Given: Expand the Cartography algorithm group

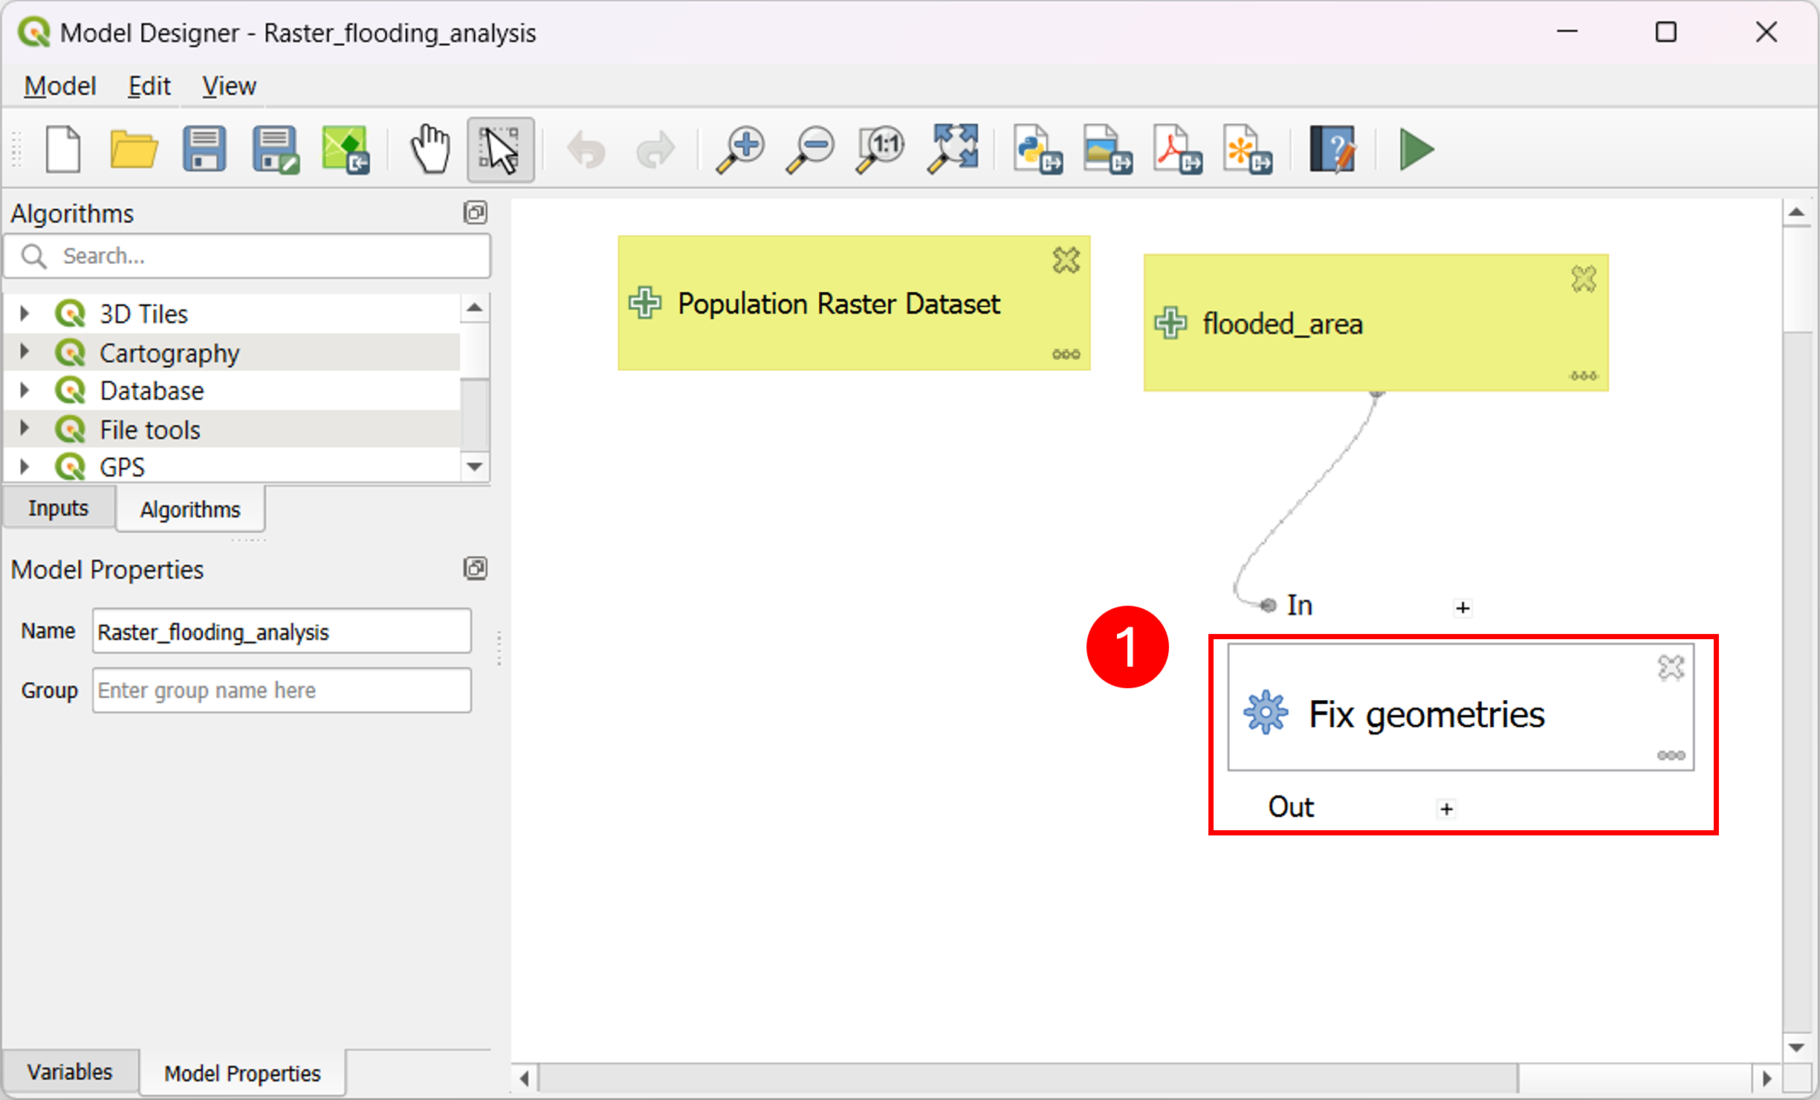Looking at the screenshot, I should [25, 351].
